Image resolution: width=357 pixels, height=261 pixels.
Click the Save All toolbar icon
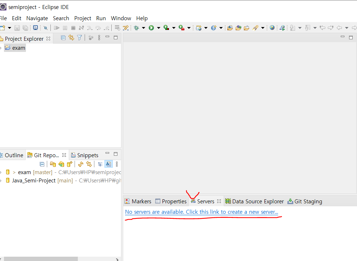coord(25,28)
